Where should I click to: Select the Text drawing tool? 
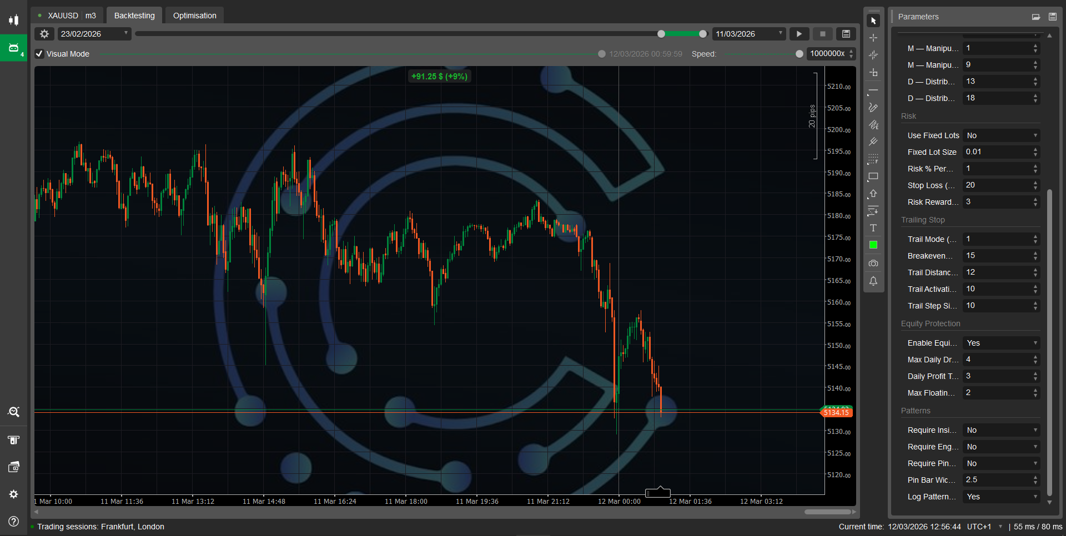(873, 228)
